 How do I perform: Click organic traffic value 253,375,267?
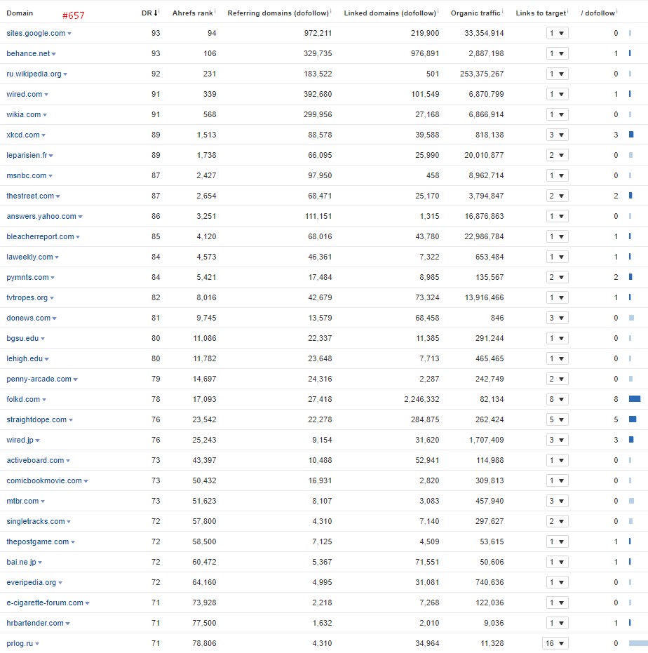481,74
